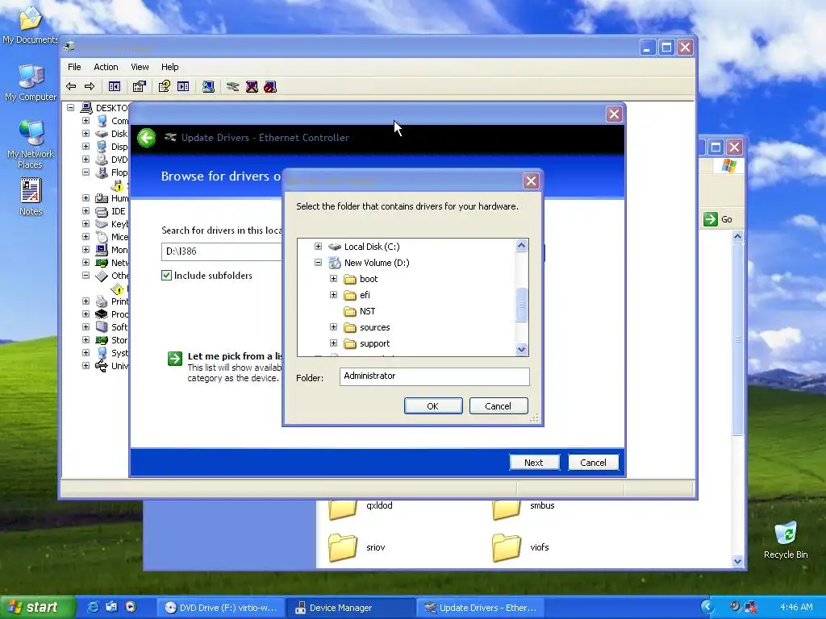
Task: Switch to DVD Drive (F:) taskbar window
Action: point(221,608)
